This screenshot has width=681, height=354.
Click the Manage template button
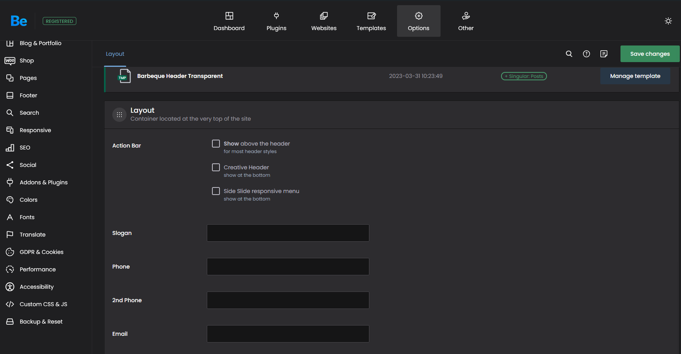pyautogui.click(x=635, y=76)
